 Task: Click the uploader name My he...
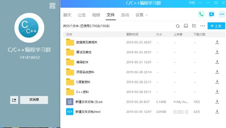click(x=181, y=102)
